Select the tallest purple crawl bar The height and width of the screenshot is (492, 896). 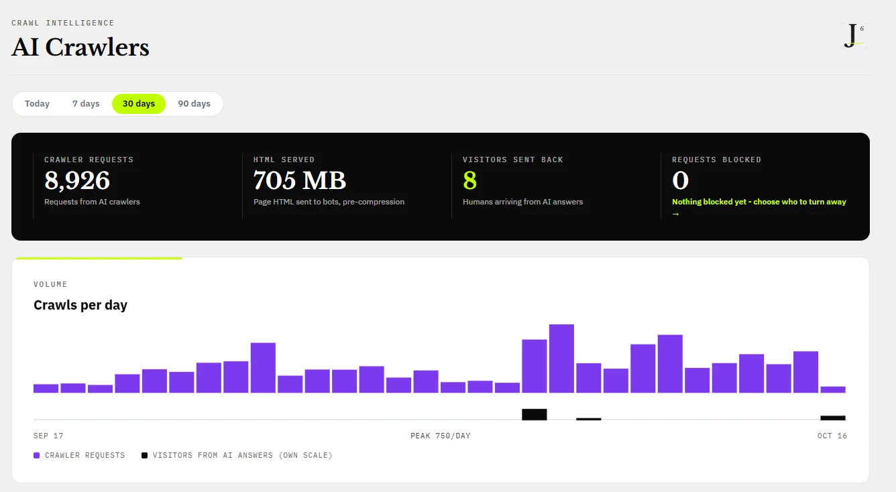tap(561, 359)
